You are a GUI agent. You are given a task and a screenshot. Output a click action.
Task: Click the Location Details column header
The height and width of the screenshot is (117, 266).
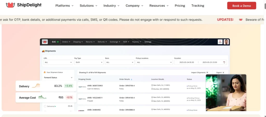tap(158, 79)
